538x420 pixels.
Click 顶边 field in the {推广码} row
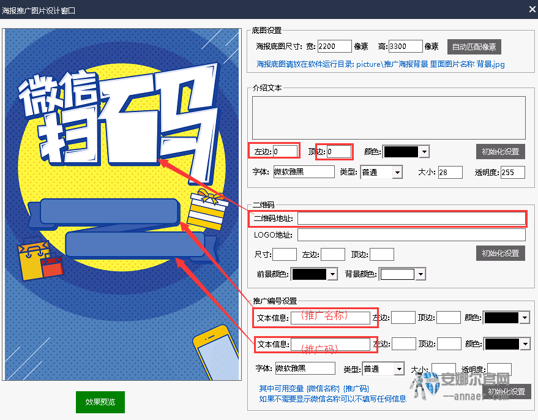[x=449, y=344]
